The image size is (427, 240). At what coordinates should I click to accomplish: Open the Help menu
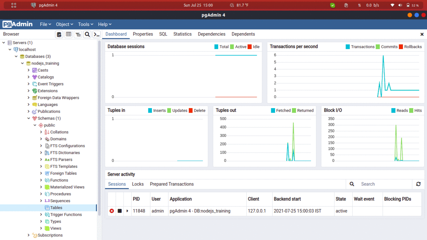point(105,24)
